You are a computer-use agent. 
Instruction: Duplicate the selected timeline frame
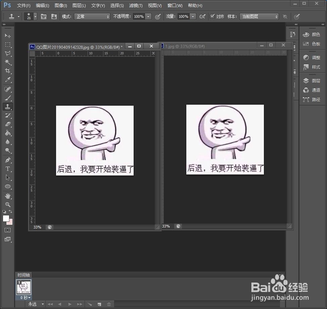point(99,304)
